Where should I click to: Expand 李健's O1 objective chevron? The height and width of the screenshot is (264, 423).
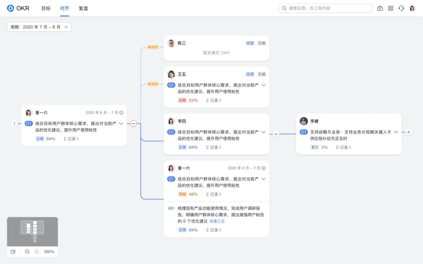click(396, 132)
